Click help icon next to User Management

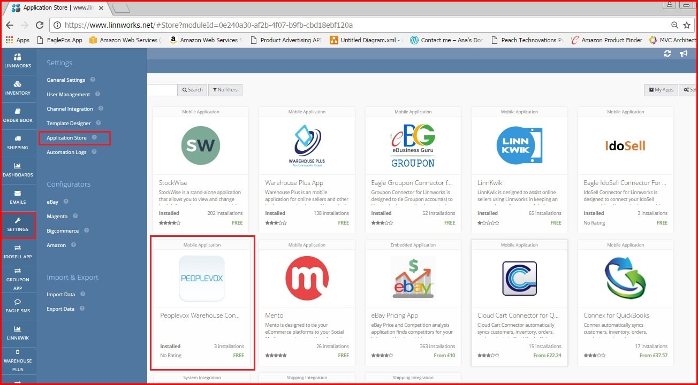coord(97,94)
